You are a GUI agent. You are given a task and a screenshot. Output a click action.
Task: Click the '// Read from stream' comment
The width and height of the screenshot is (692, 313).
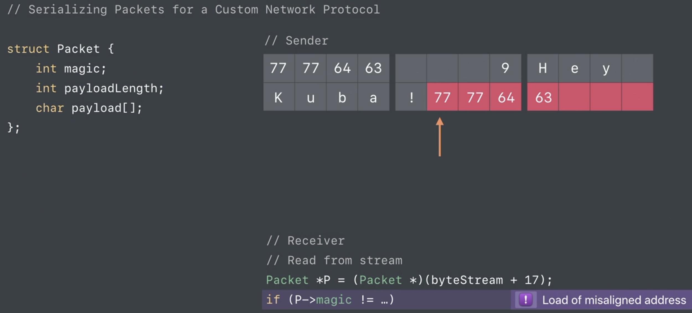(334, 260)
